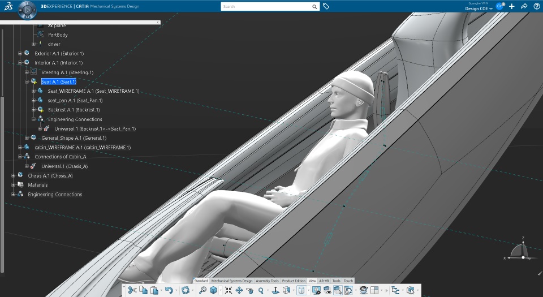543x297 pixels.
Task: Click in the Search input field
Action: coord(266,7)
